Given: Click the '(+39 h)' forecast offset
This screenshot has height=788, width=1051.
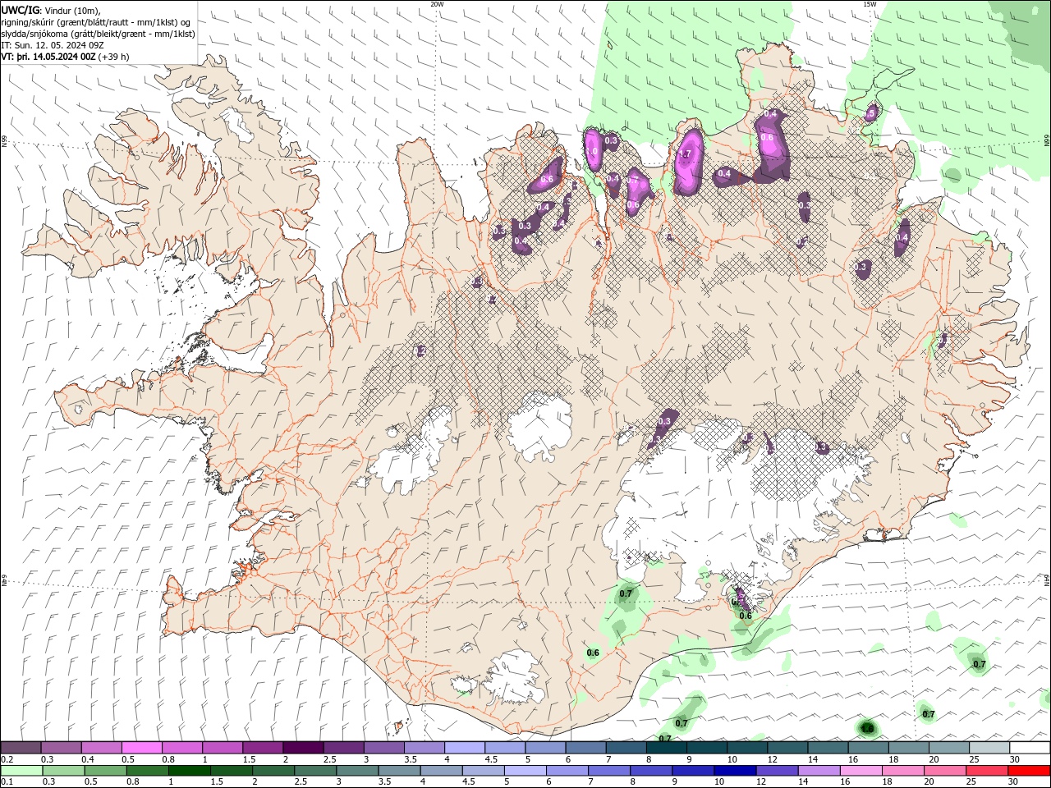Looking at the screenshot, I should click(113, 57).
